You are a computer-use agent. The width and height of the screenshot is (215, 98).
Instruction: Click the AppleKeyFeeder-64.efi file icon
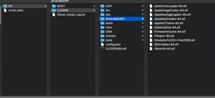pyautogui.click(x=151, y=19)
